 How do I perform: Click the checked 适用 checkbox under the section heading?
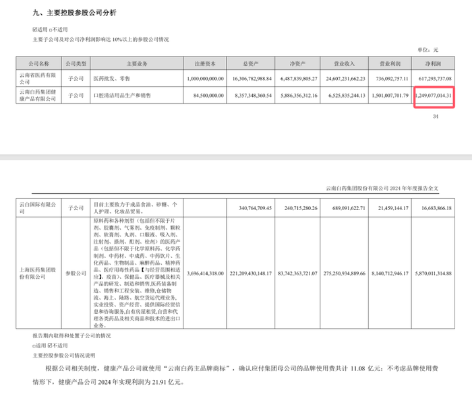(x=34, y=30)
